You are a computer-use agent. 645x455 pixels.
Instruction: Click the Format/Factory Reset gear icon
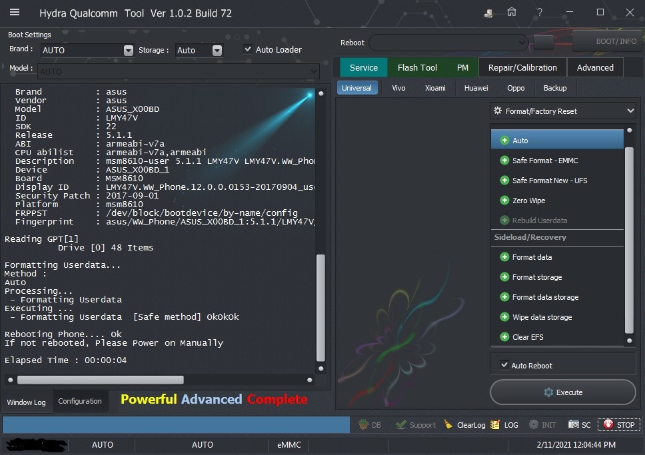coord(498,111)
